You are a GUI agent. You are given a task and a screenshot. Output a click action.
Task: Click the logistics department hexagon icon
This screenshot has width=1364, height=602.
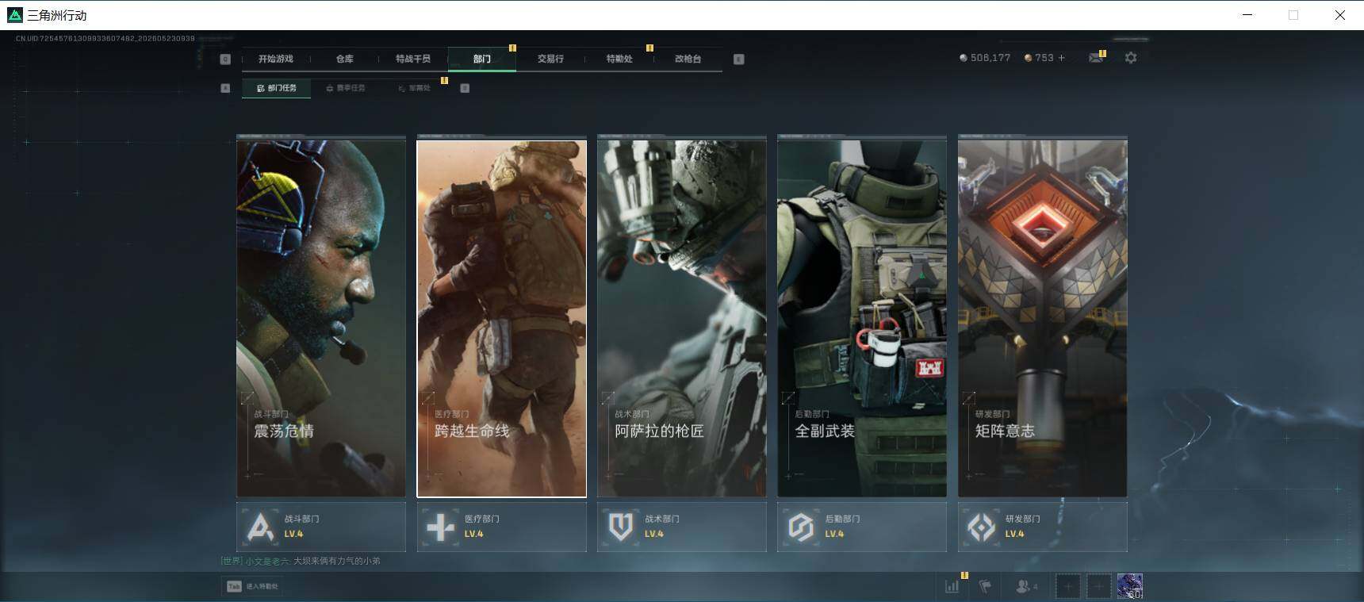click(x=801, y=527)
